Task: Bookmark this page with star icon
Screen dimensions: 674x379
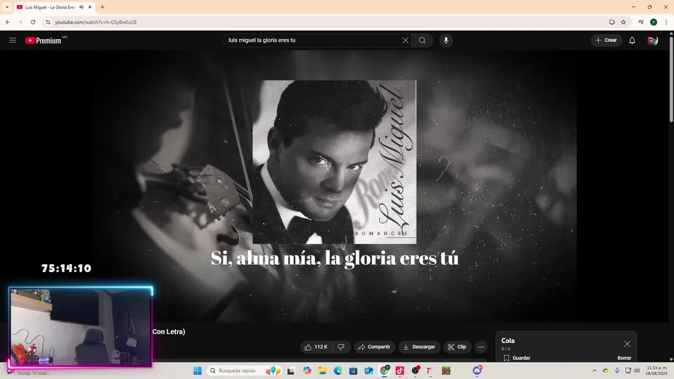Action: (x=623, y=22)
